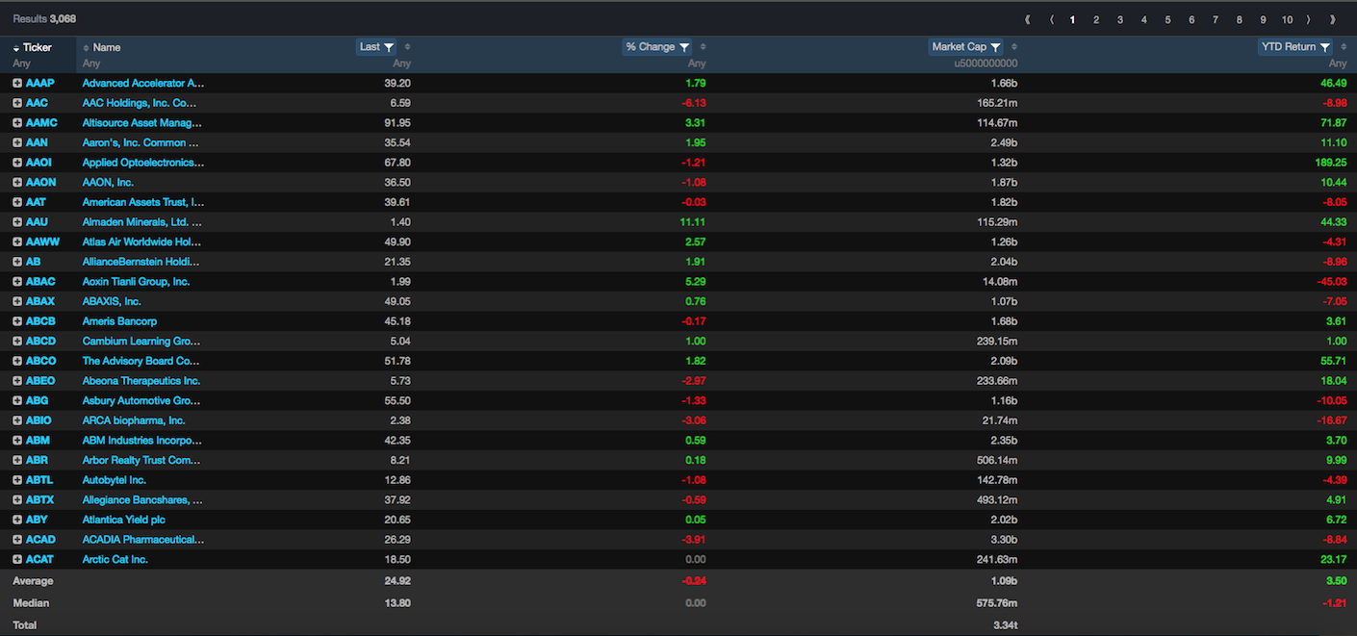Viewport: 1357px width, 636px height.
Task: Expand the AAWW row
Action: point(17,242)
